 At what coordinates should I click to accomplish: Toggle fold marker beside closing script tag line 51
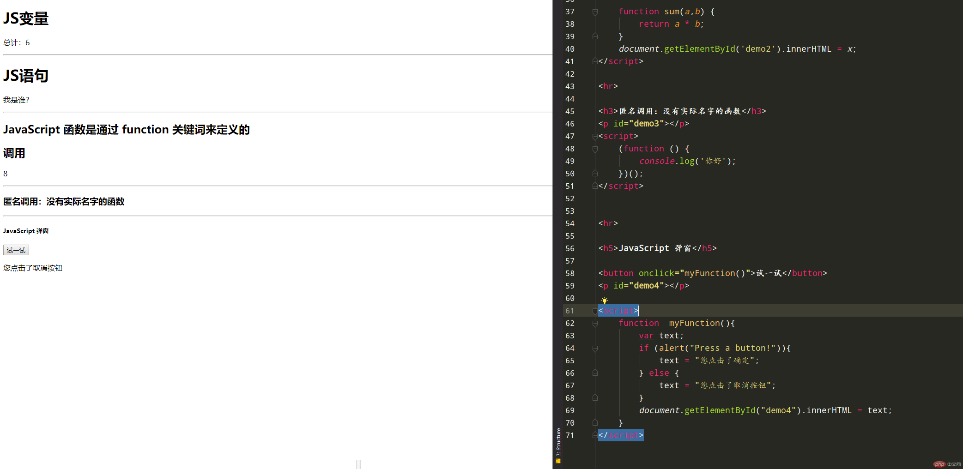[595, 186]
